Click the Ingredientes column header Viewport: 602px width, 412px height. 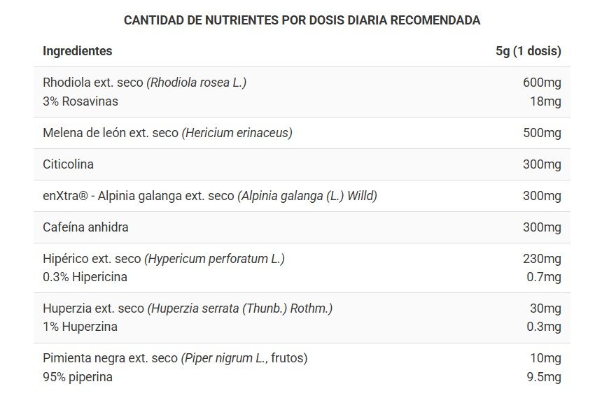tap(77, 51)
